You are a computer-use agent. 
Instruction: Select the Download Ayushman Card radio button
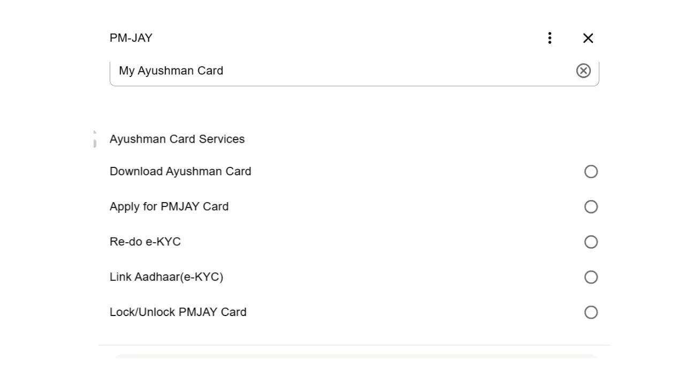591,172
